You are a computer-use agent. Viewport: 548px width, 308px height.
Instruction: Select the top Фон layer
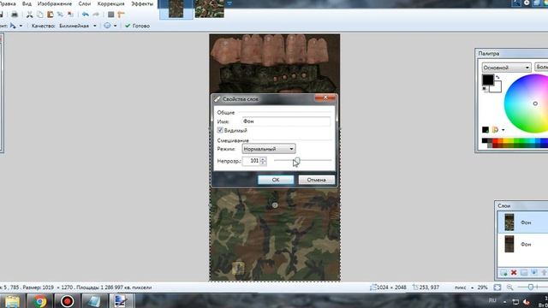coord(523,222)
